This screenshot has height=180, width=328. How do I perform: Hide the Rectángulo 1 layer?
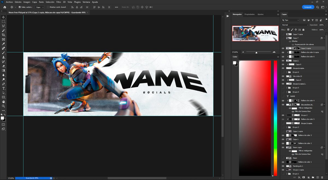coord(283,166)
